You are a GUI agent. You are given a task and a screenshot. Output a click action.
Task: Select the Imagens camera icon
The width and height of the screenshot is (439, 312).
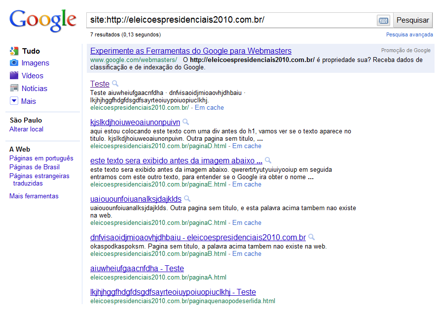pyautogui.click(x=14, y=63)
